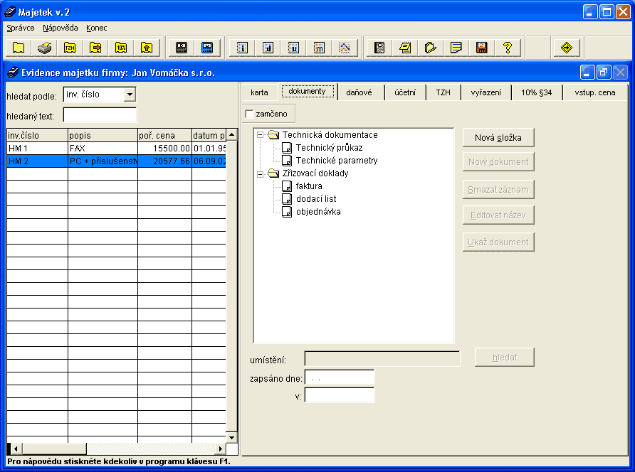Image resolution: width=635 pixels, height=472 pixels.
Task: Switch to the 10% §34 tab
Action: click(x=536, y=92)
